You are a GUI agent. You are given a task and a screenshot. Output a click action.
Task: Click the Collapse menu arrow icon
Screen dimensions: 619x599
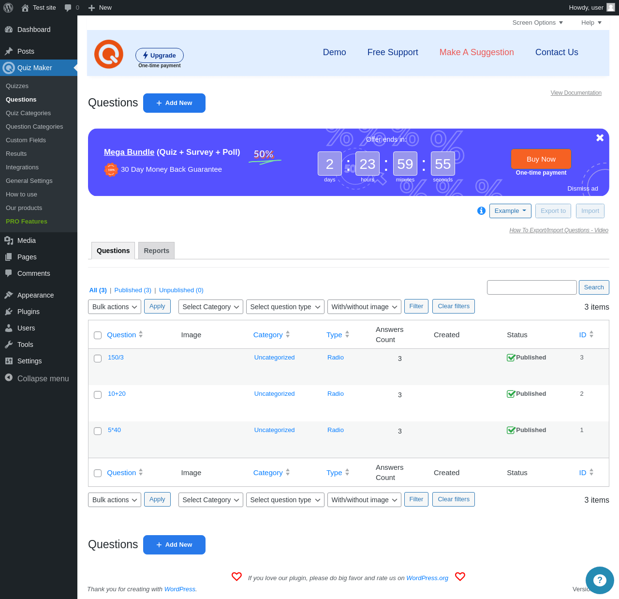point(9,377)
